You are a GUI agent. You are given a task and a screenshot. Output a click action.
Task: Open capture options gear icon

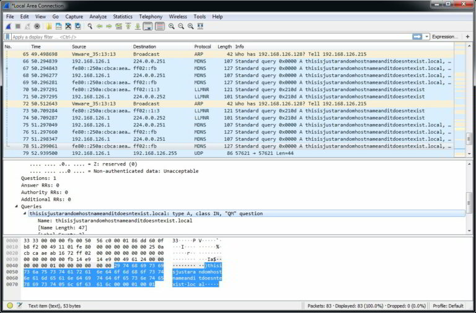point(37,27)
